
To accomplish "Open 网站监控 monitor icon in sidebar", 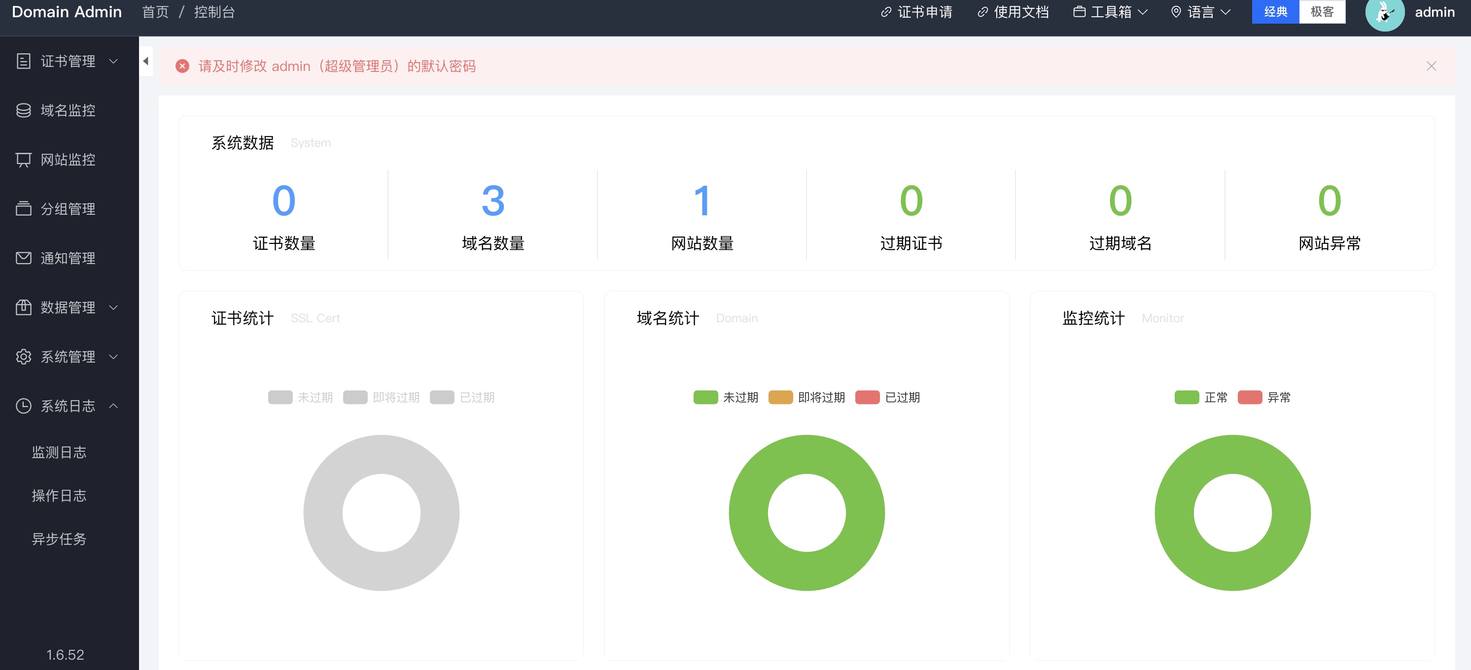I will click(23, 160).
